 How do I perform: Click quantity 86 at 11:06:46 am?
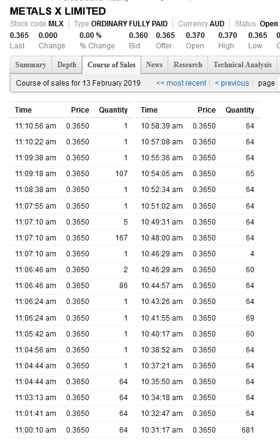pyautogui.click(x=123, y=286)
